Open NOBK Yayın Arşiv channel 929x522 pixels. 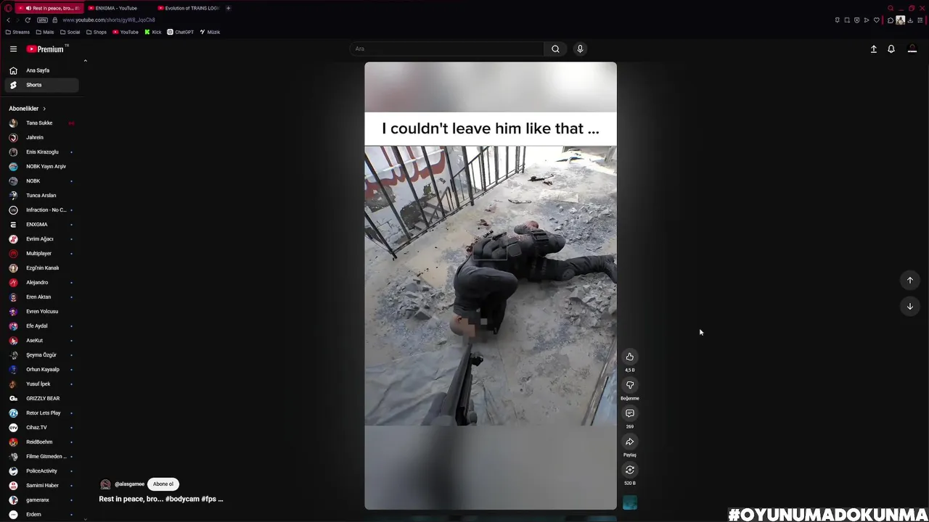point(42,167)
